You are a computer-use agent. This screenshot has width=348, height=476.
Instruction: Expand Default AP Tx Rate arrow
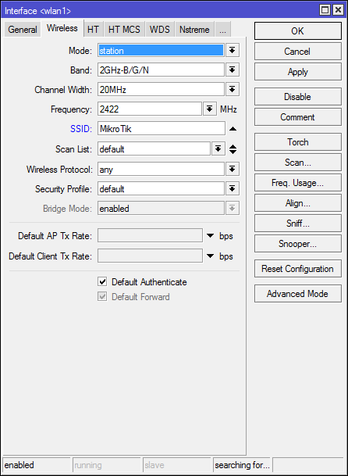(x=210, y=235)
